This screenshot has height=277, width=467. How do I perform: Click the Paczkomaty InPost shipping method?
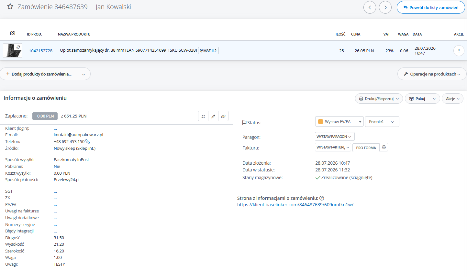pyautogui.click(x=71, y=160)
